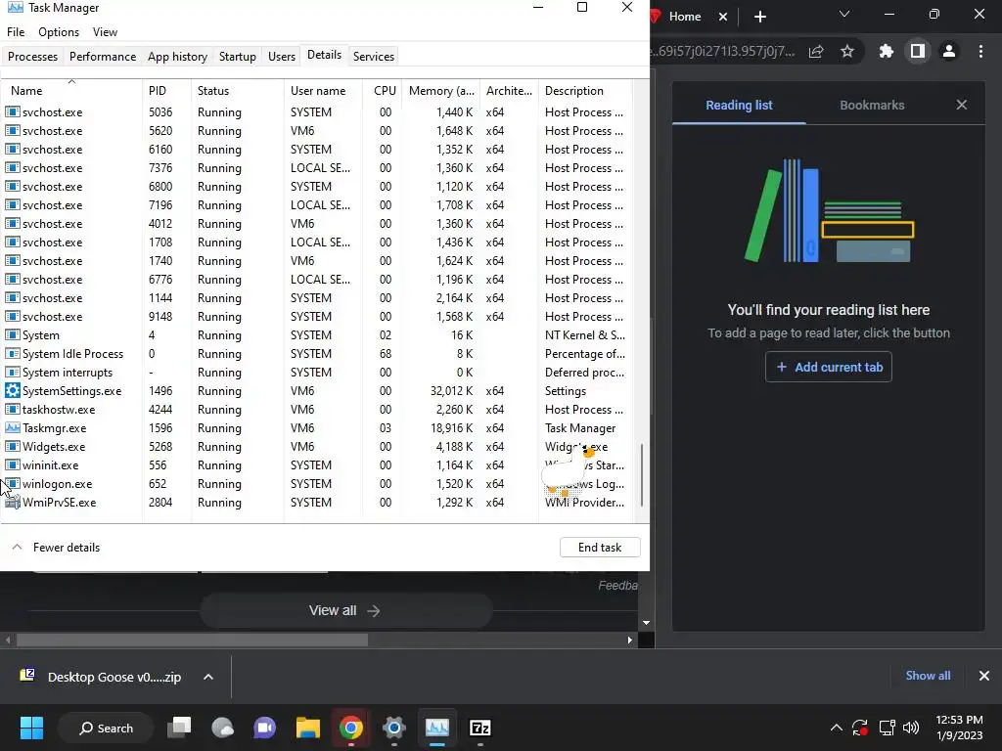Open 7-Zip from taskbar
Image resolution: width=1002 pixels, height=751 pixels.
point(479,728)
